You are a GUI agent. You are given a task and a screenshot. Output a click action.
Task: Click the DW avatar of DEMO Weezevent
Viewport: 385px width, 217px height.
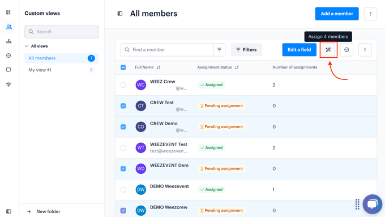(140, 189)
